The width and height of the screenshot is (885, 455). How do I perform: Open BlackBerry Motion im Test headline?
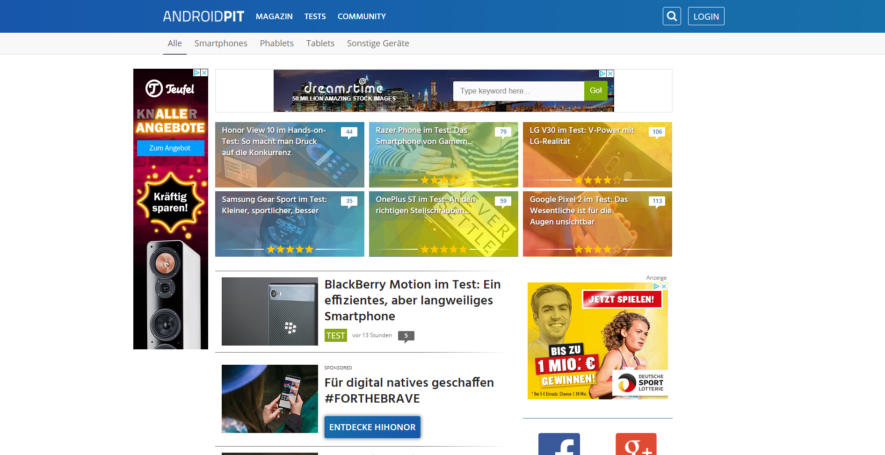(x=412, y=300)
